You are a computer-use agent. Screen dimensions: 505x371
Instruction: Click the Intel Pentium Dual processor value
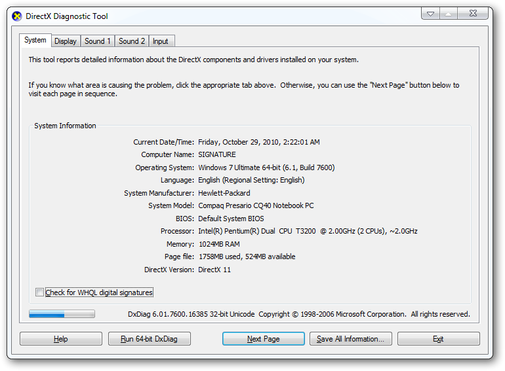[x=308, y=231]
